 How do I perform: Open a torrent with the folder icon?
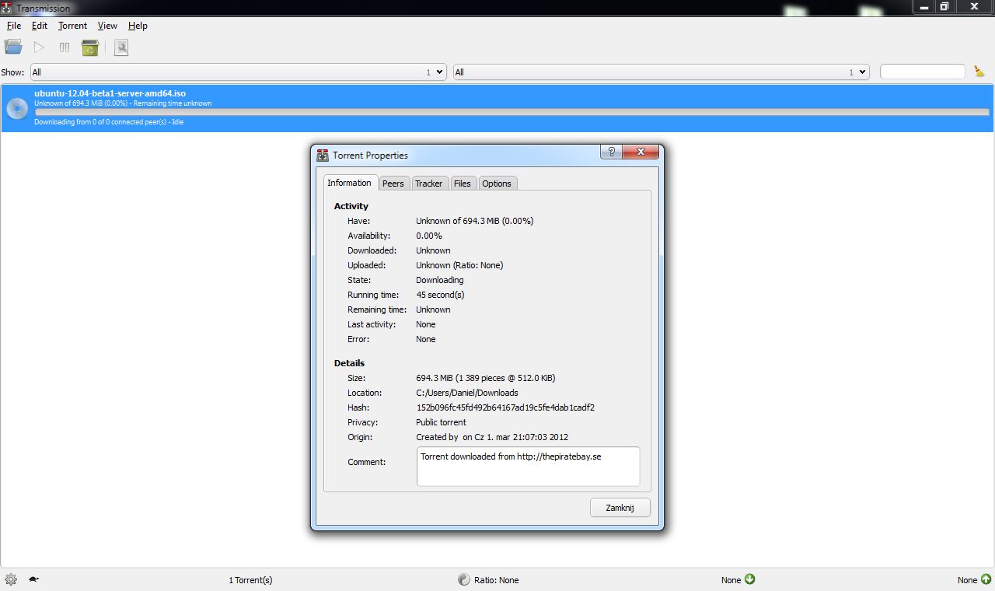[13, 47]
